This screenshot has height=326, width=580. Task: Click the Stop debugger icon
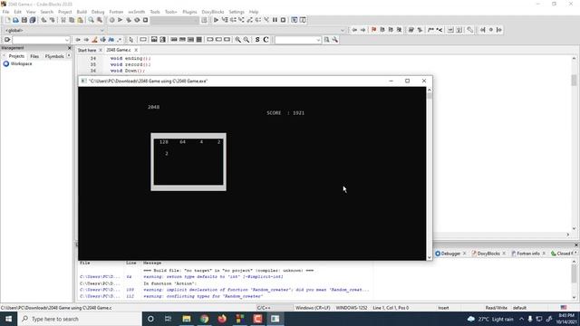click(284, 20)
